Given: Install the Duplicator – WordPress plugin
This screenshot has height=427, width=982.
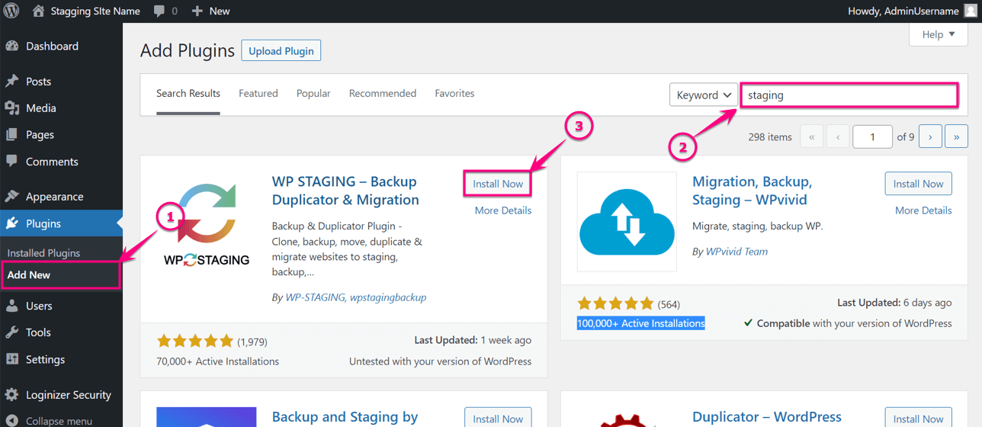Looking at the screenshot, I should pos(919,419).
